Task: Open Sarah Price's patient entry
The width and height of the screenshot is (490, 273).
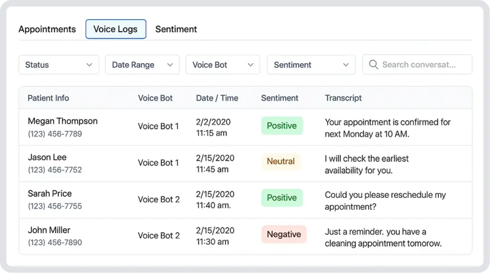Action: tap(50, 194)
